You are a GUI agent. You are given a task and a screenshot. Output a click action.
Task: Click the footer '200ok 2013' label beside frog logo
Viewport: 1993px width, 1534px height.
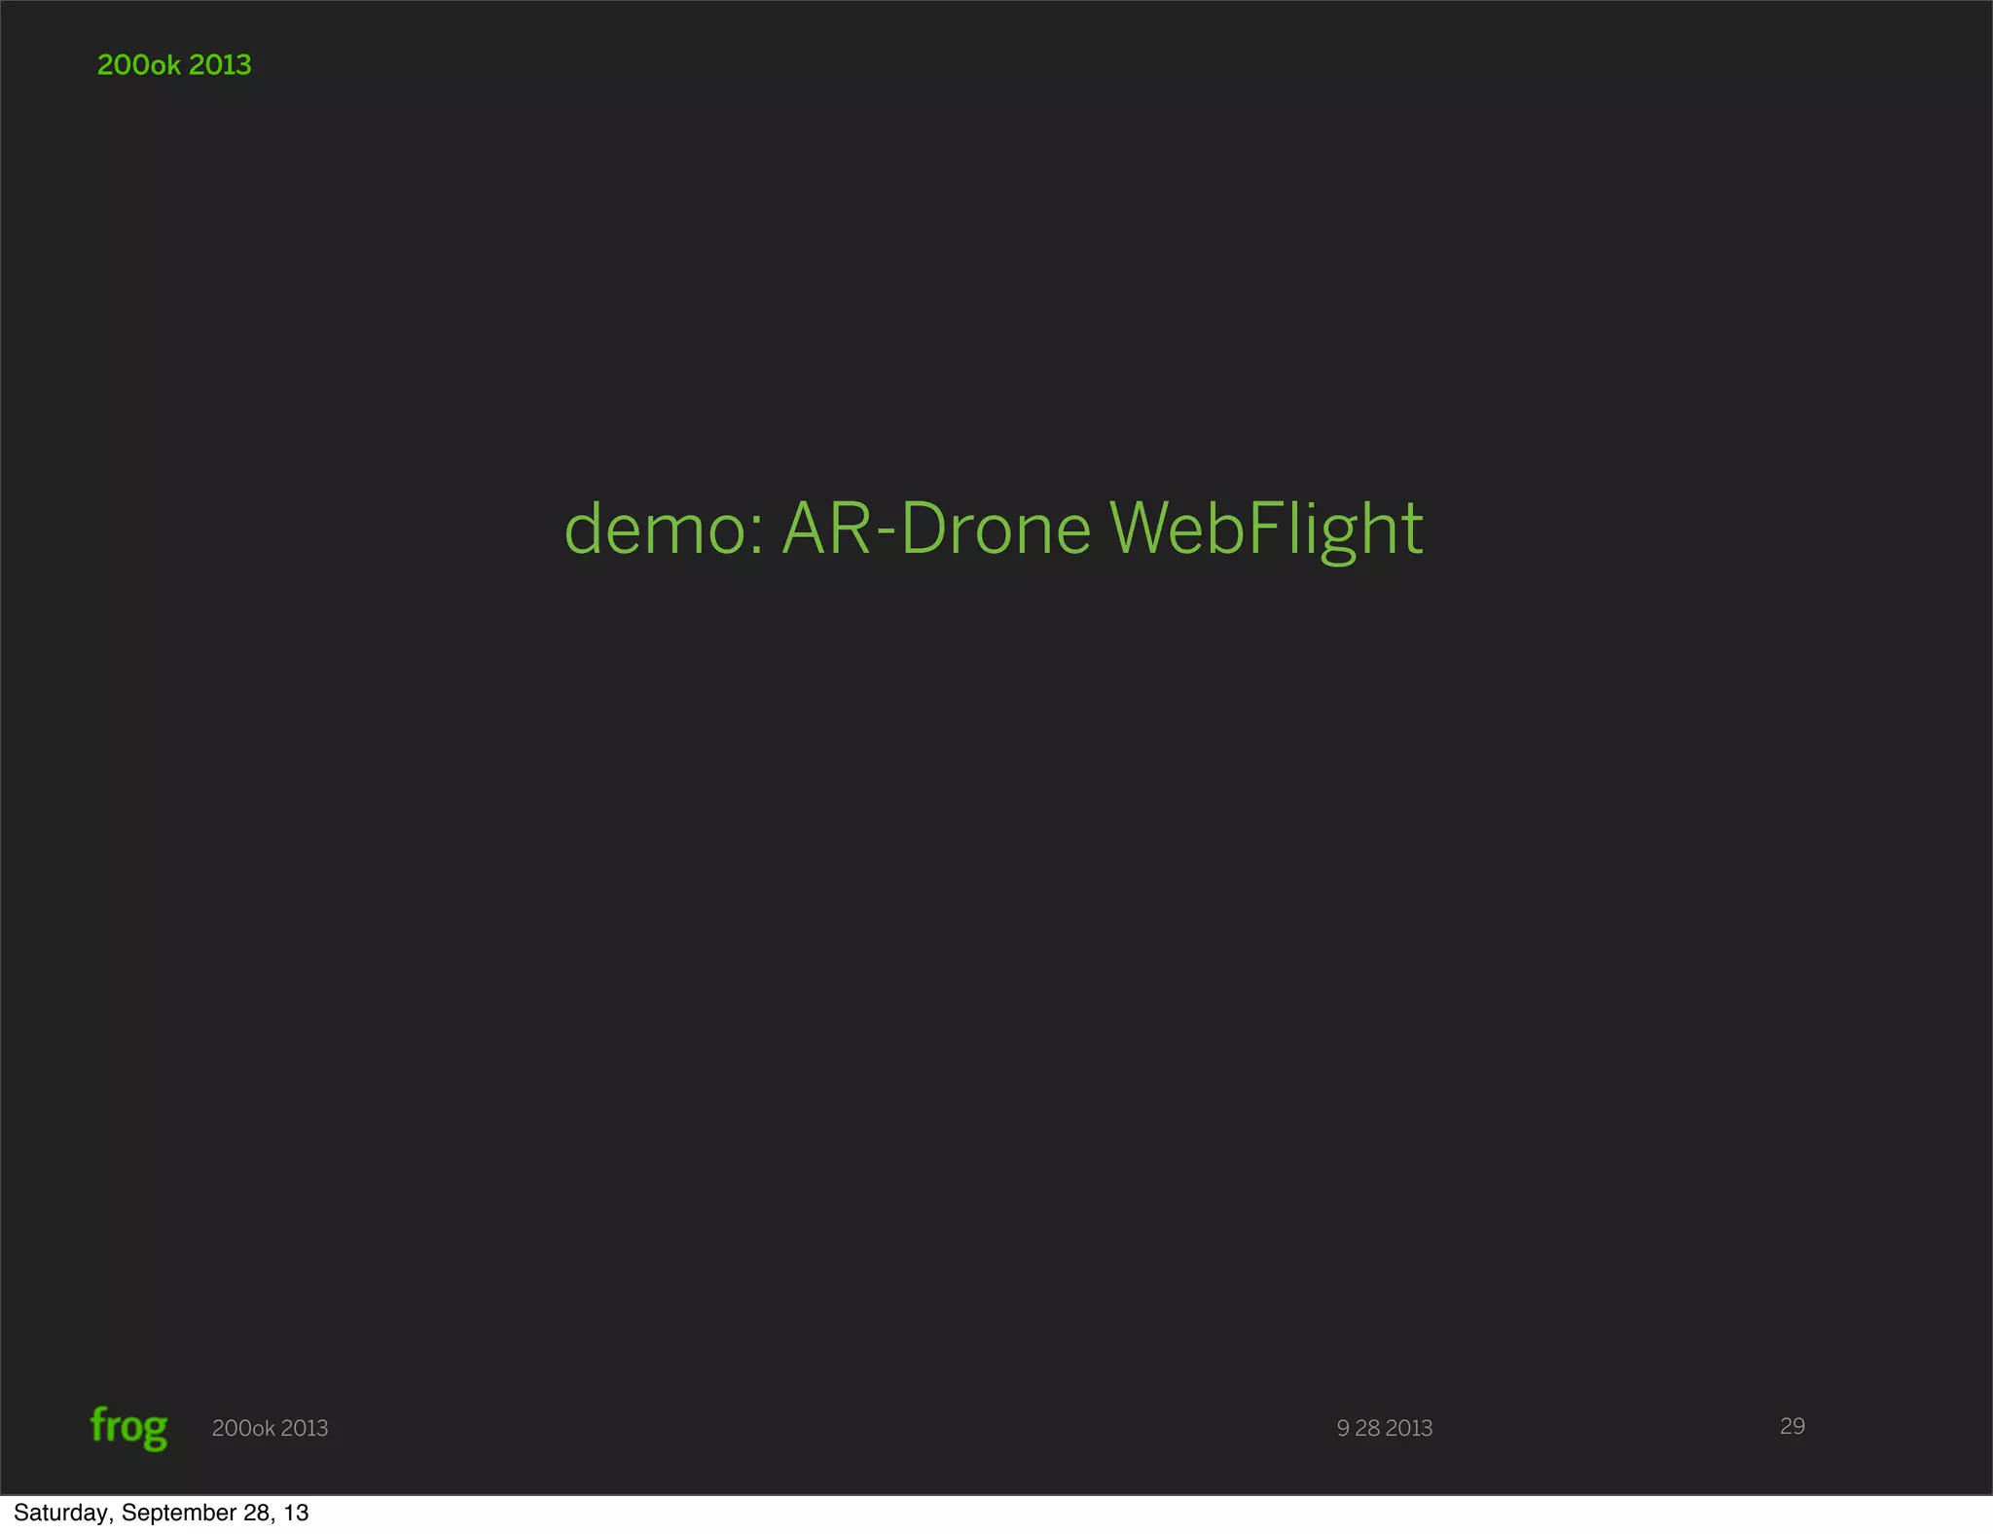tap(270, 1428)
